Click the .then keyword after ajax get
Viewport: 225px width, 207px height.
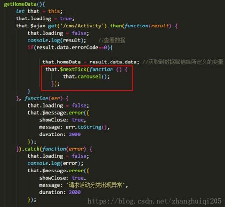[x=115, y=26]
